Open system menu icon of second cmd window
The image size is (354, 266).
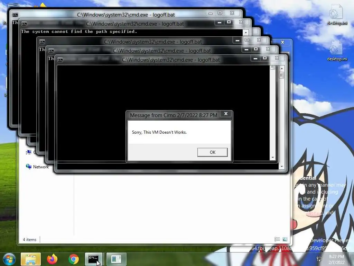[24, 24]
